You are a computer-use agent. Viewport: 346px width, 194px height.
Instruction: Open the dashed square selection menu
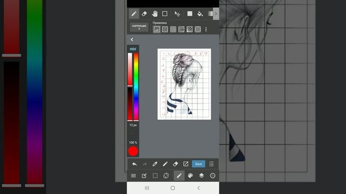(x=155, y=176)
